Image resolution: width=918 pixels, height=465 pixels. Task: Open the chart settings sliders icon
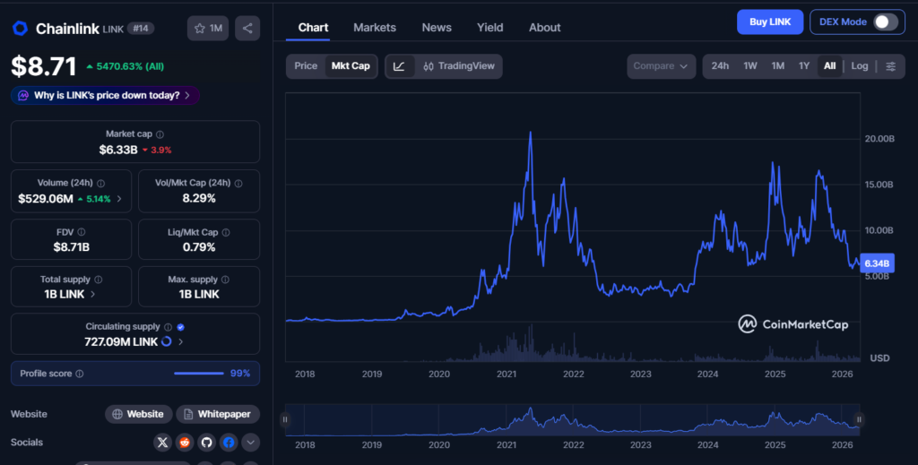point(890,66)
